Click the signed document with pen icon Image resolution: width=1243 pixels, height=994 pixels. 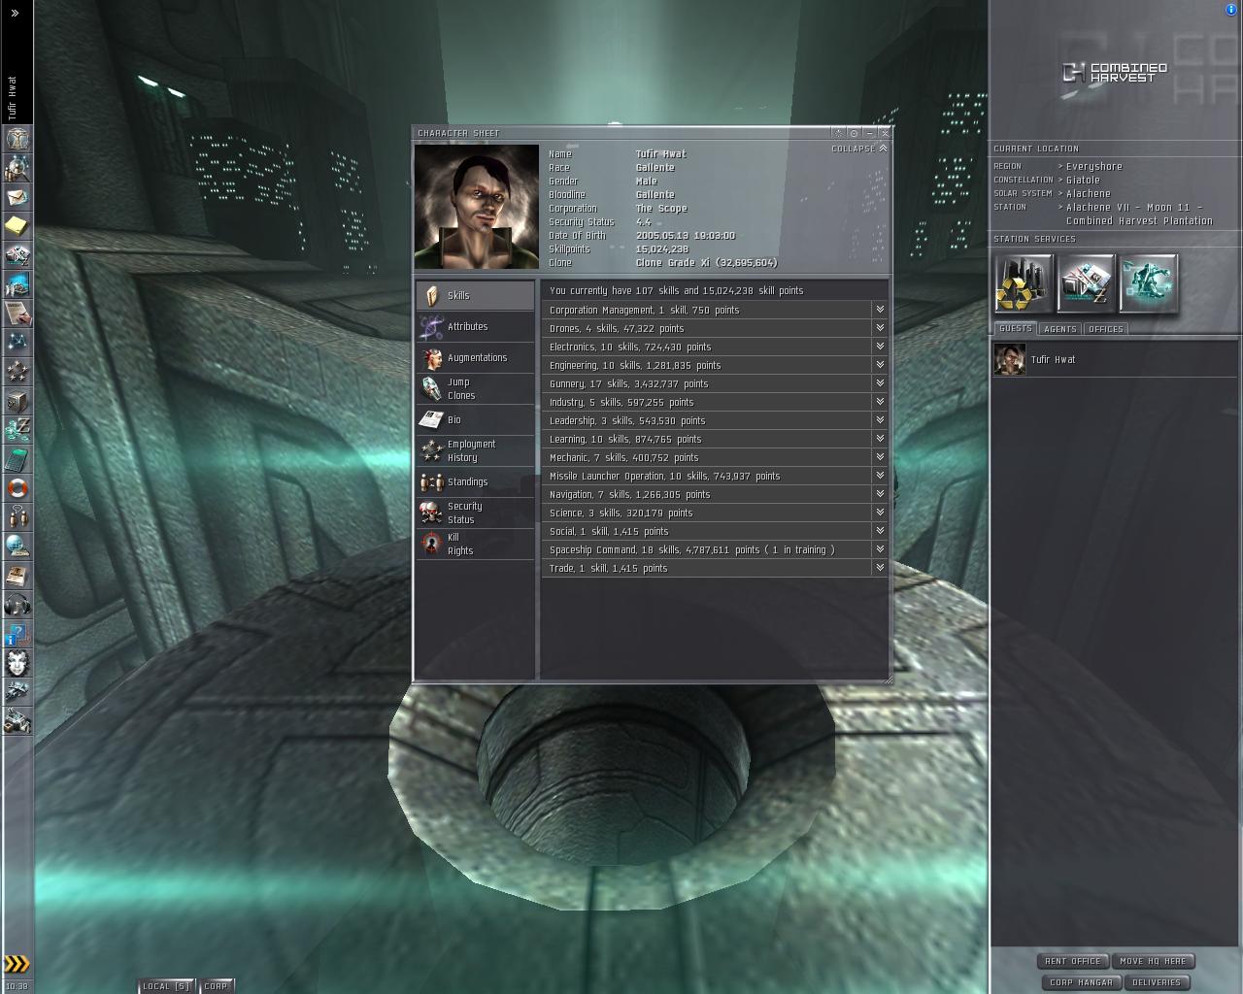coord(17,314)
